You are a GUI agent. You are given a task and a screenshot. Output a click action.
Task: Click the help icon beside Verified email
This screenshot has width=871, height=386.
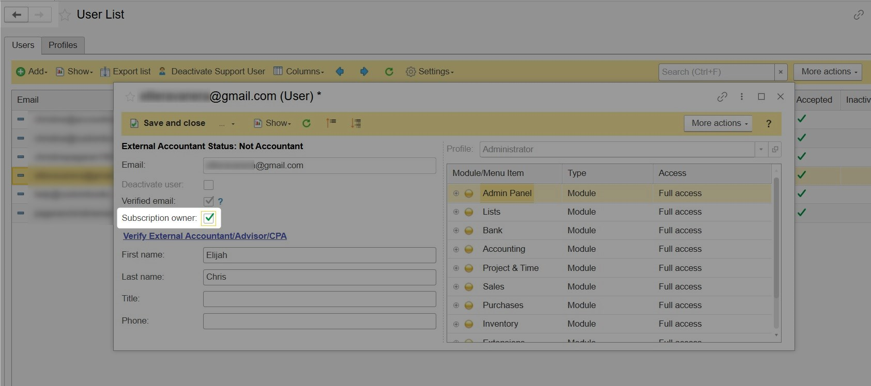click(x=220, y=201)
